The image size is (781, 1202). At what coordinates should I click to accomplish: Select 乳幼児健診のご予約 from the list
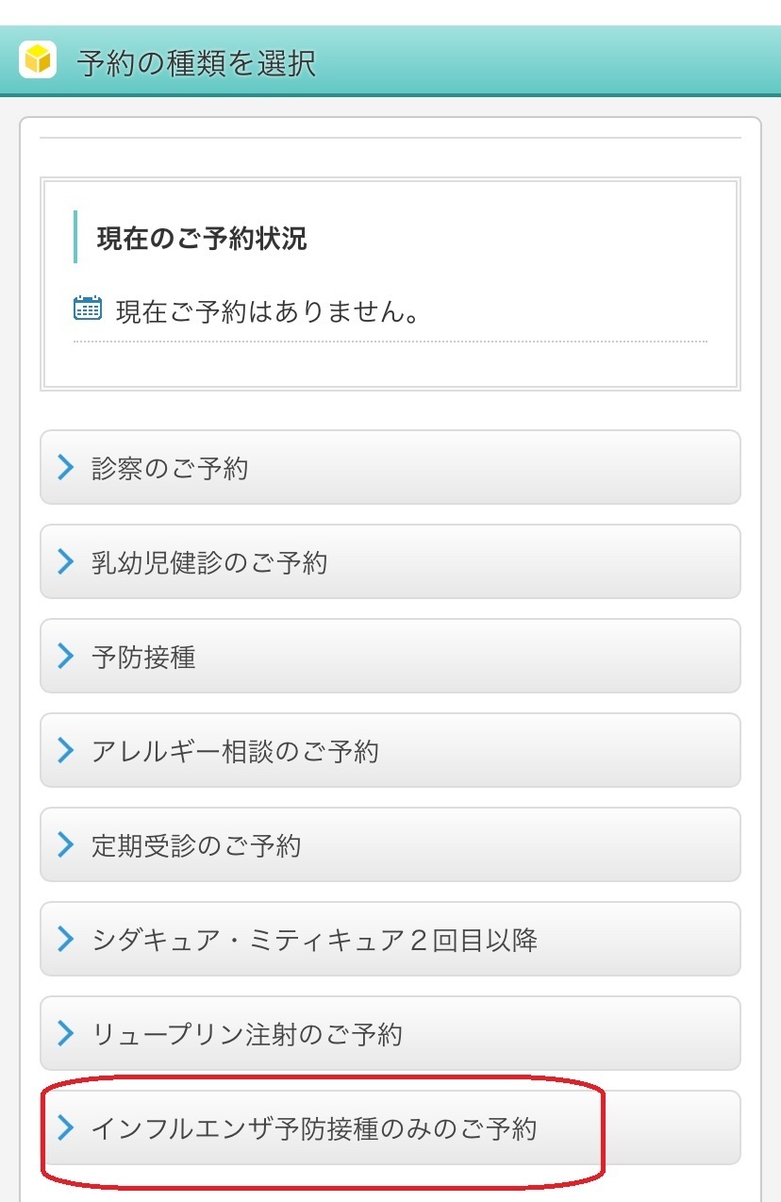390,561
